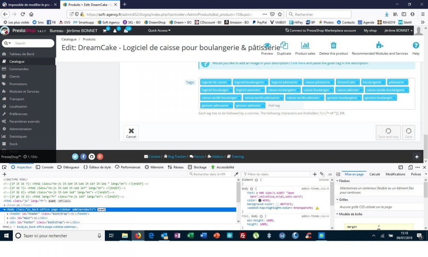Switch to the Polices tab
Viewport: 428px width, 257px height.
[x=416, y=174]
